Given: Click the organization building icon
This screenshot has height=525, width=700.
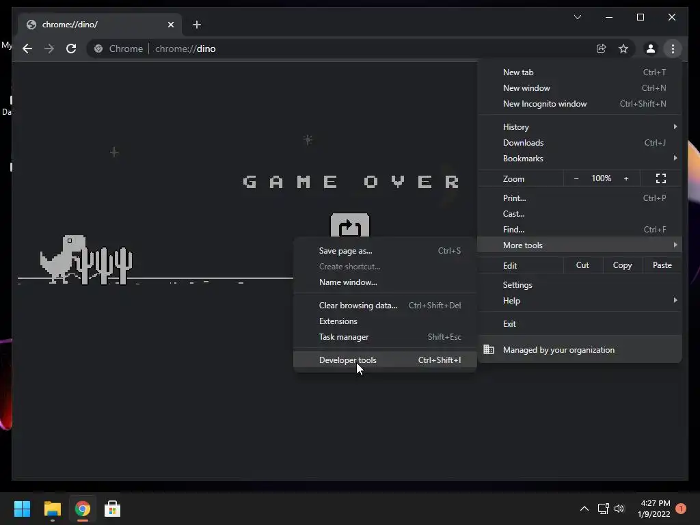Looking at the screenshot, I should coord(489,349).
